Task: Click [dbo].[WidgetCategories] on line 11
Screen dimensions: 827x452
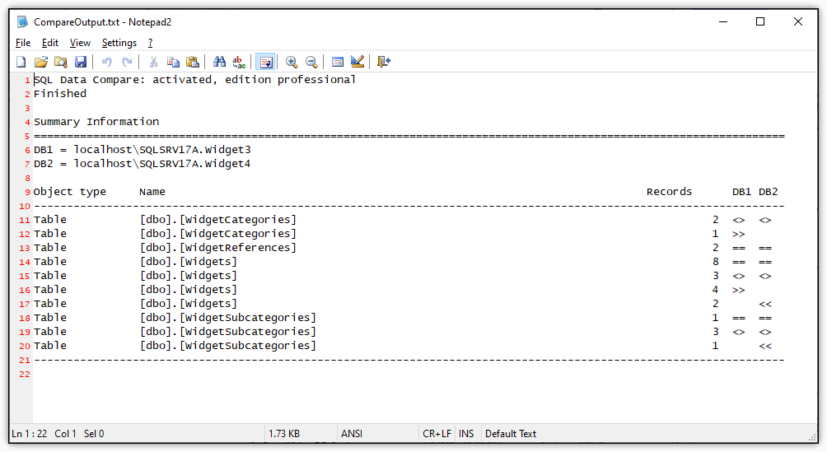Action: tap(217, 220)
